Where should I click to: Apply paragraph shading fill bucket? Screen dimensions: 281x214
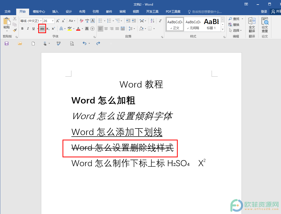tap(142, 29)
